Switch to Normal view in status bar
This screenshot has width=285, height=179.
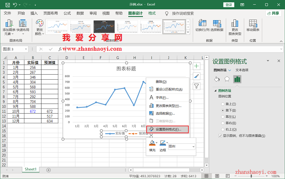tap(206, 176)
